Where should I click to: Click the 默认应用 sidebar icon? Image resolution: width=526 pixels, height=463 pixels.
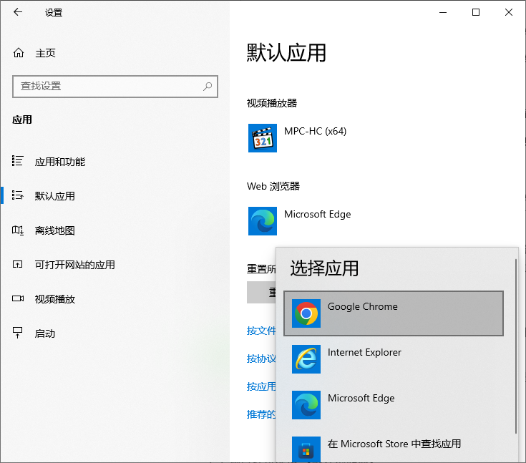[x=17, y=195]
